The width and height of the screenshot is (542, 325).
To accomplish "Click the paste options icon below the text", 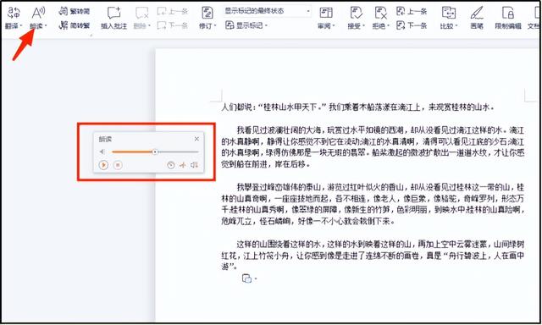I will [x=246, y=278].
